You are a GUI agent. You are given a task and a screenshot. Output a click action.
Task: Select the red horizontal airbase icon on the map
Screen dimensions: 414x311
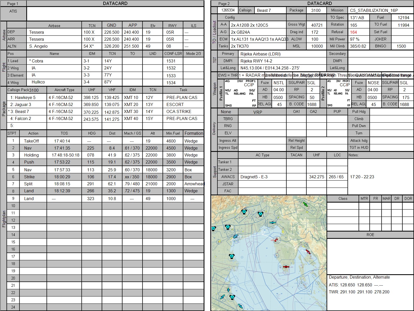click(x=286, y=267)
